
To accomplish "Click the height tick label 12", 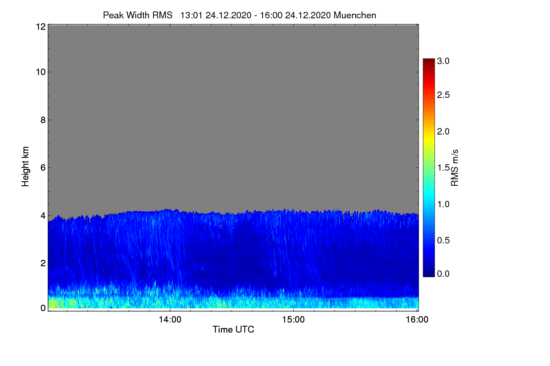I will (40, 27).
